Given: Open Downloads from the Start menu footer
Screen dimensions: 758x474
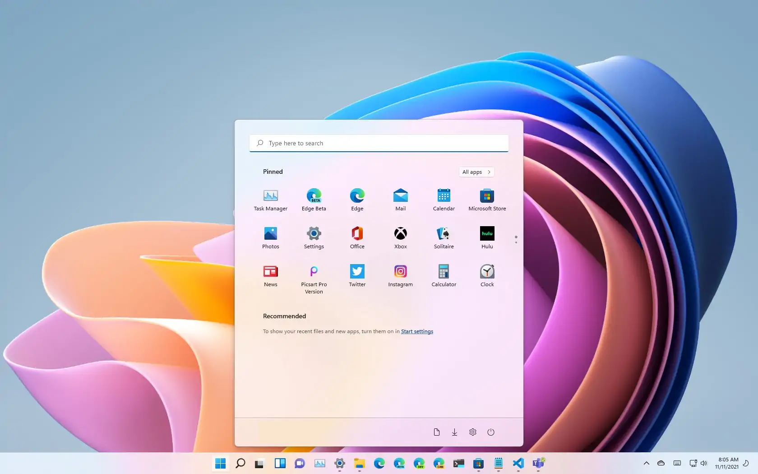Looking at the screenshot, I should 454,432.
